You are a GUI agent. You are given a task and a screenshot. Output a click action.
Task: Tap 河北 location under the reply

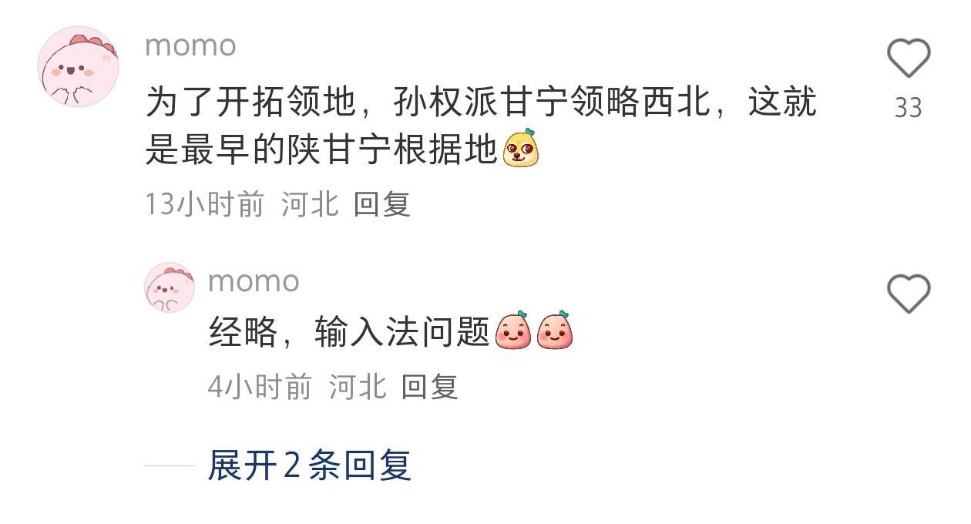358,387
